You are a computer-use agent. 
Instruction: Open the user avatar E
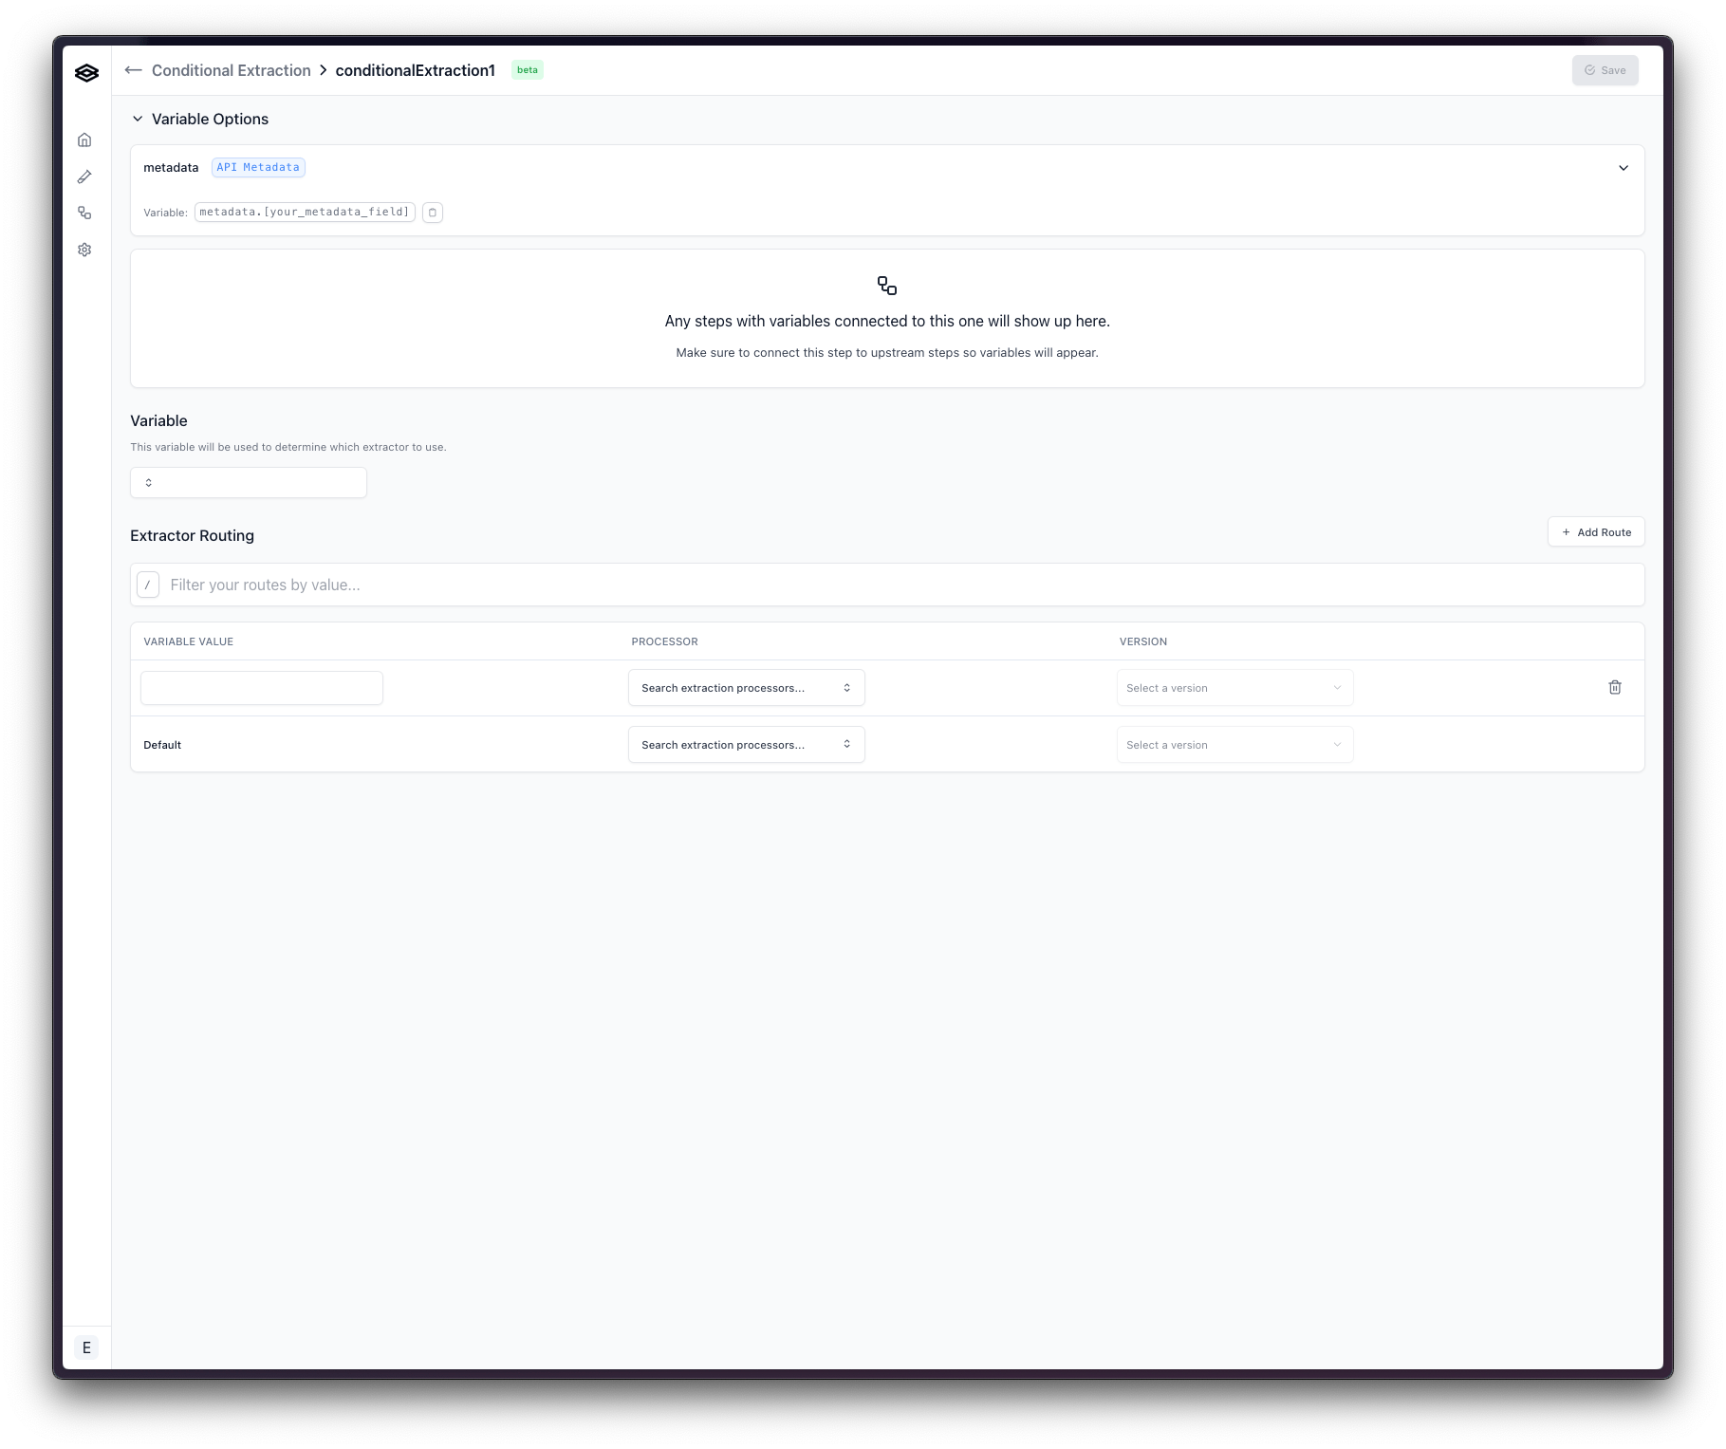pyautogui.click(x=86, y=1347)
